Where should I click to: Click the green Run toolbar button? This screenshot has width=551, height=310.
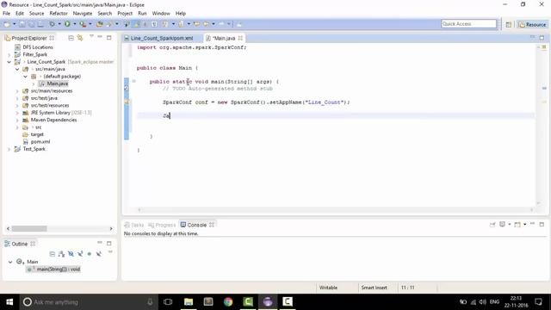[67, 24]
